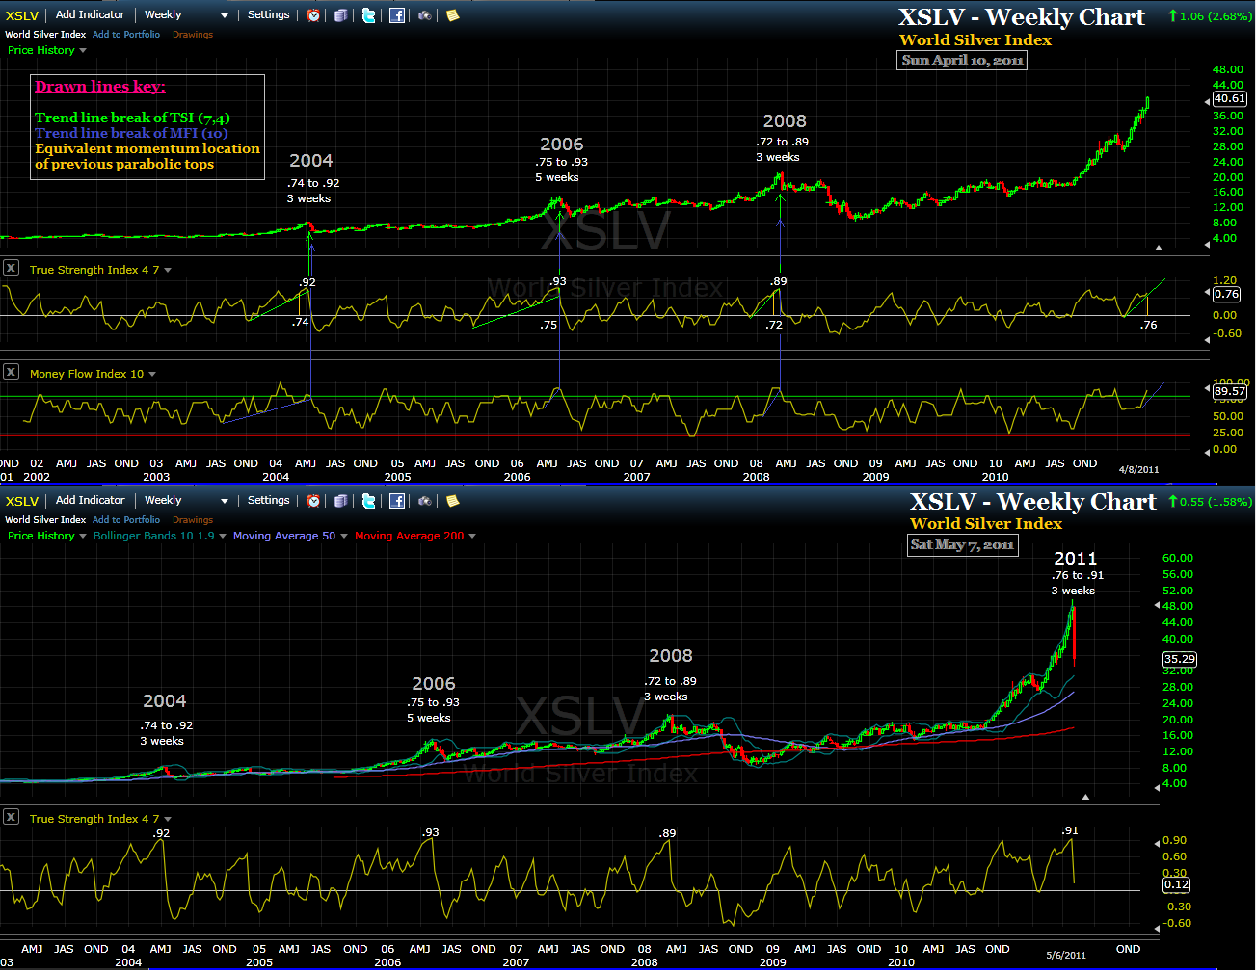Image resolution: width=1256 pixels, height=973 pixels.
Task: Click 'Drawn lines key:' heading in legend
Action: coord(100,87)
